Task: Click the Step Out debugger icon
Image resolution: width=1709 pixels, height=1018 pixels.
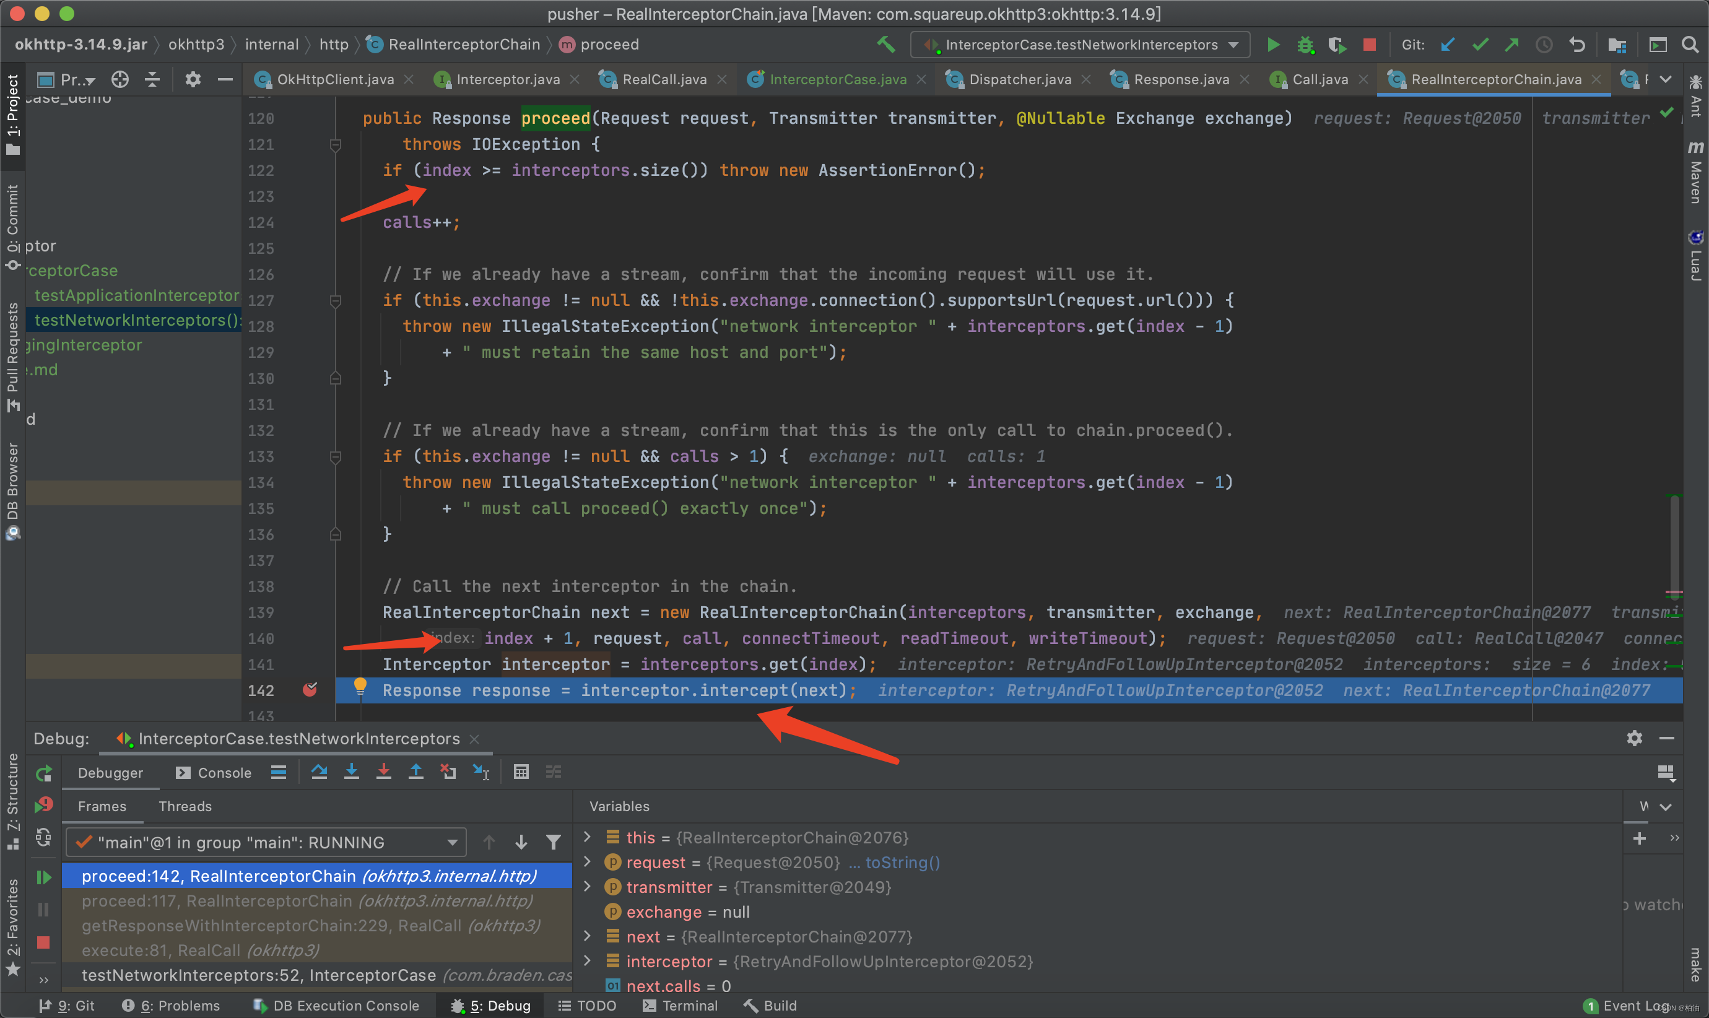Action: tap(415, 772)
